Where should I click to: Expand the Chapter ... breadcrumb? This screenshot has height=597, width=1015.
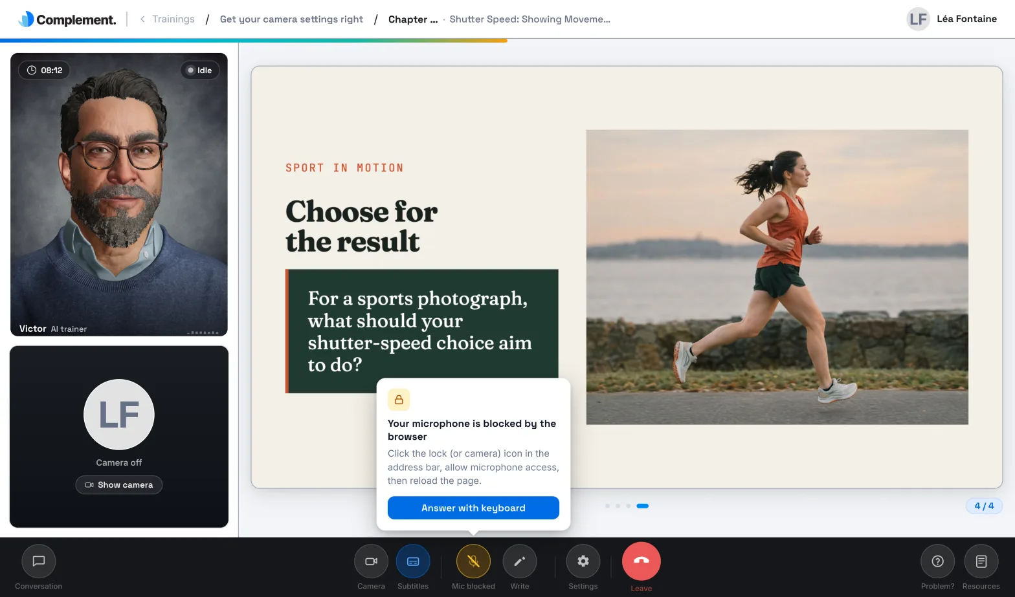[x=413, y=19]
